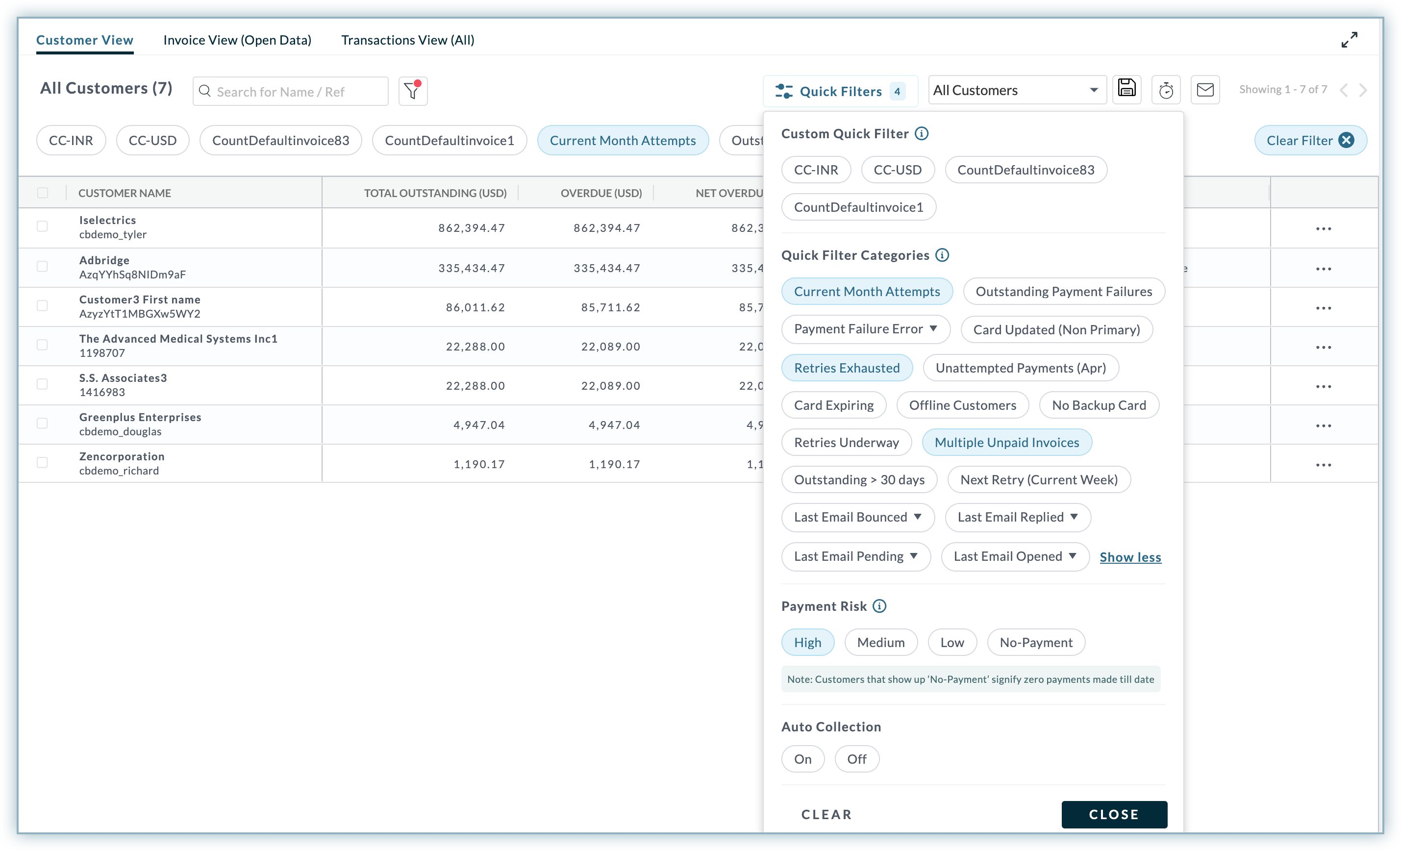The width and height of the screenshot is (1401, 851).
Task: Select CountDefaultinvoice83 chip in top bar
Action: click(x=281, y=140)
